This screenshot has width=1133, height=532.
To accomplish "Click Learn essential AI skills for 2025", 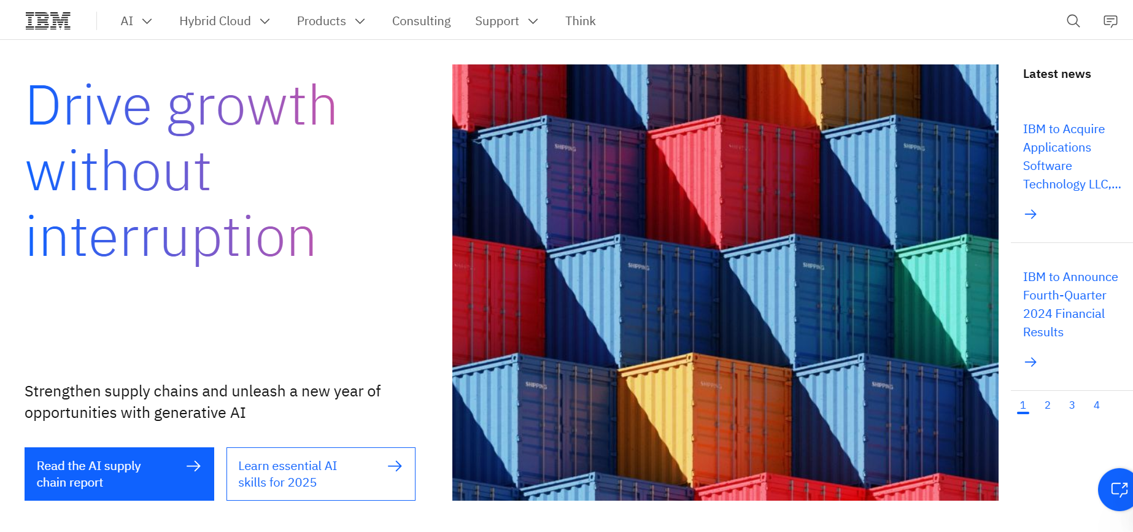I will [x=321, y=474].
